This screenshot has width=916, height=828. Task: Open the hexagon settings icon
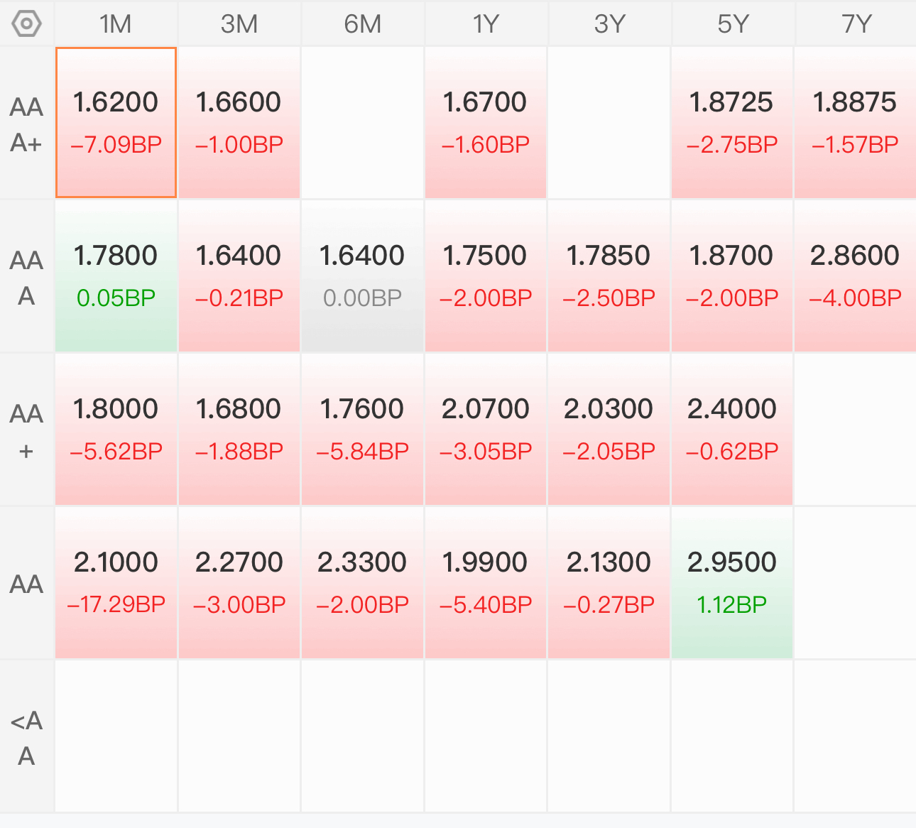click(27, 23)
